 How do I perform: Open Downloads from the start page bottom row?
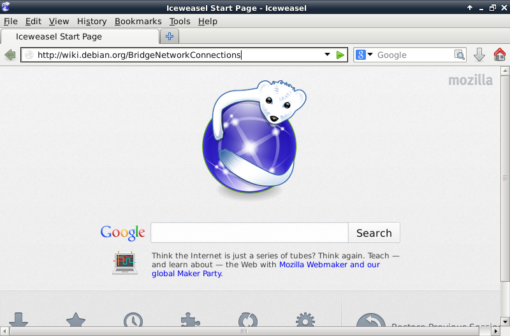(18, 320)
